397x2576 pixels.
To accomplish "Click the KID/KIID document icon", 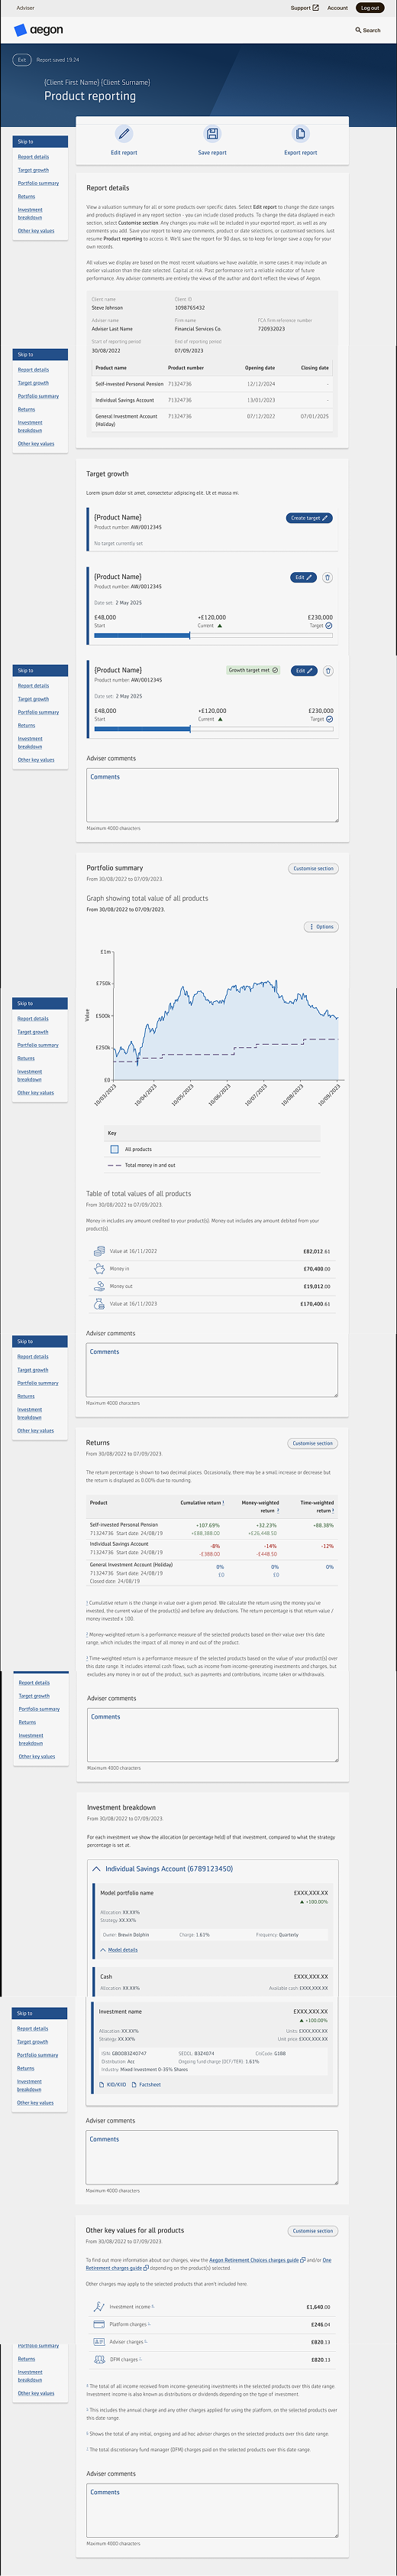I will pyautogui.click(x=102, y=2085).
